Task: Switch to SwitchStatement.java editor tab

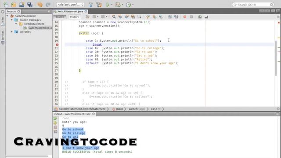Action: coord(70,11)
